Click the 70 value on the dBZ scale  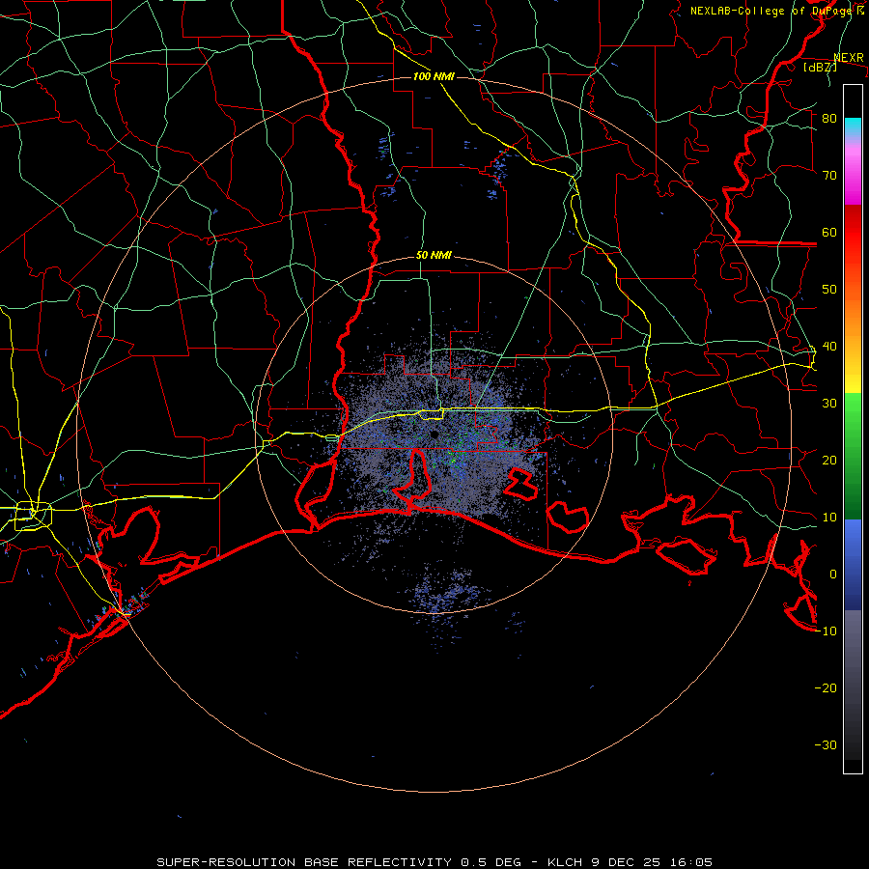pyautogui.click(x=829, y=176)
